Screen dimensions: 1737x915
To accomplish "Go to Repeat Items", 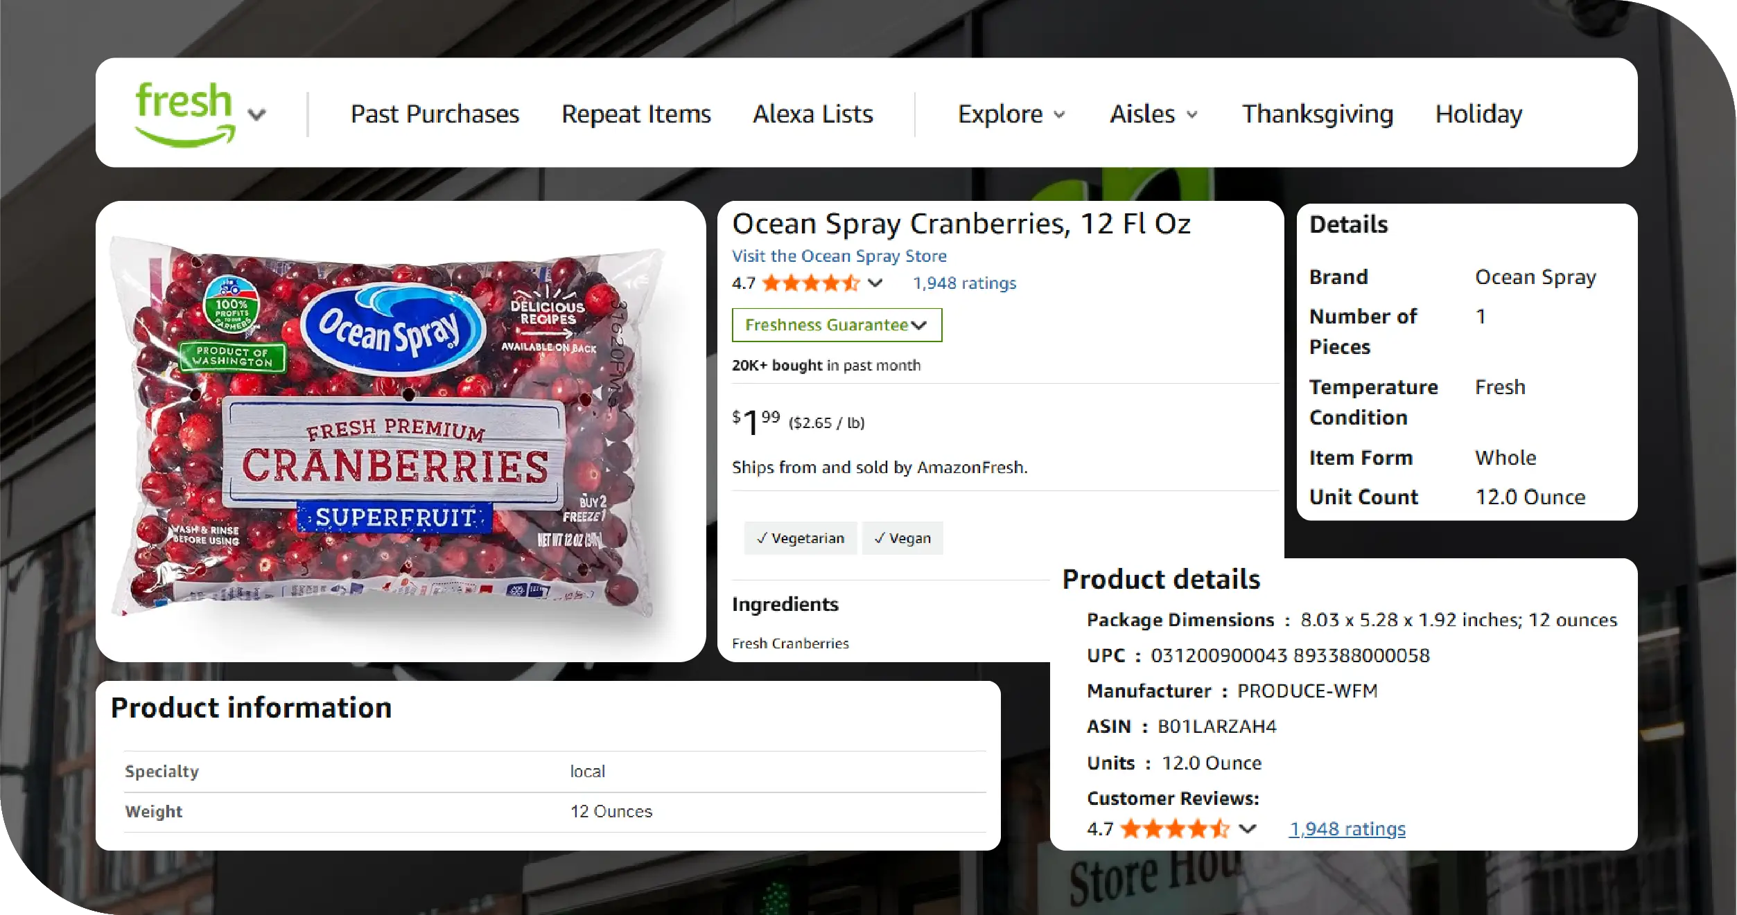I will tap(636, 114).
